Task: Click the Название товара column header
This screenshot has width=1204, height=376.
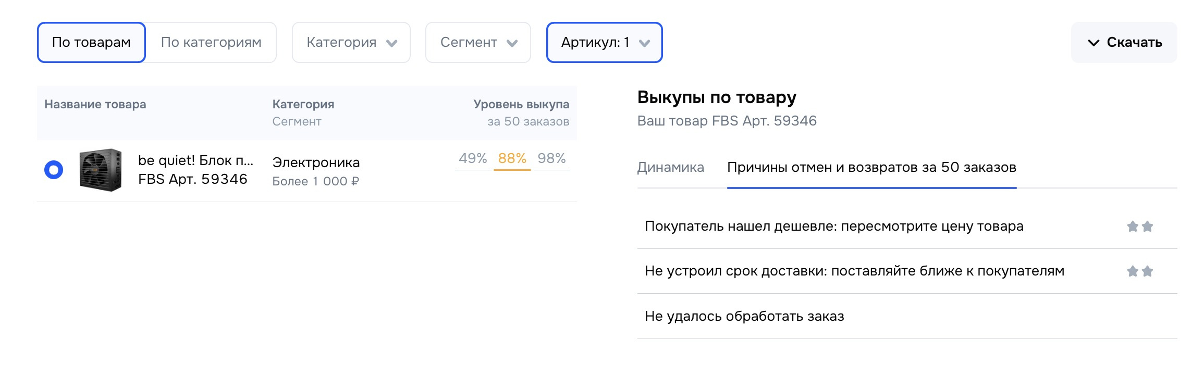Action: pos(95,104)
